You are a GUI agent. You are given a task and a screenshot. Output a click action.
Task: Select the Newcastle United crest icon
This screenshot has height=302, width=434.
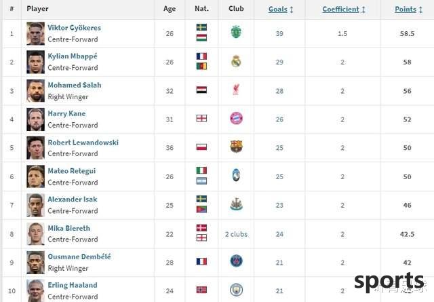click(x=237, y=204)
